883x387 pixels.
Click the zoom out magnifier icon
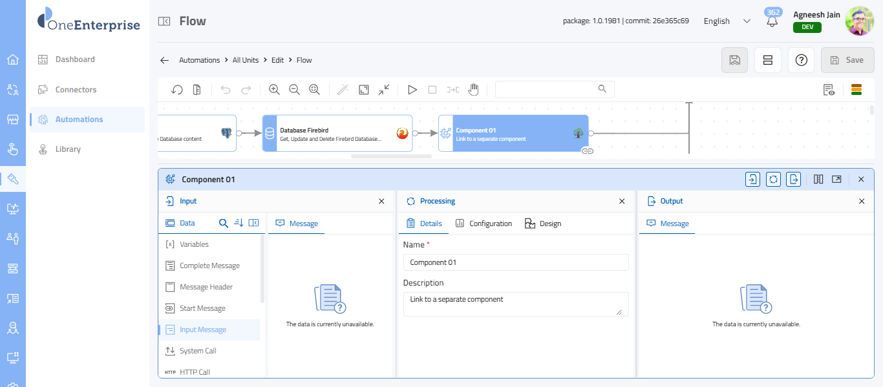pyautogui.click(x=294, y=90)
